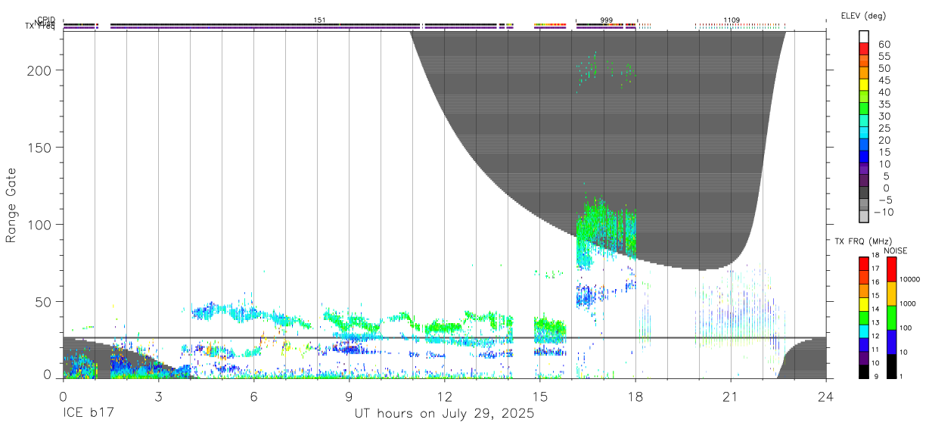Viewport: 929px width, 429px height.
Task: Click the '12' hour tick on time axis
Action: 445,396
